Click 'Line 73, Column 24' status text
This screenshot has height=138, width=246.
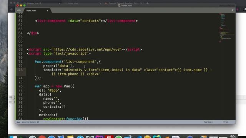click(x=30, y=122)
